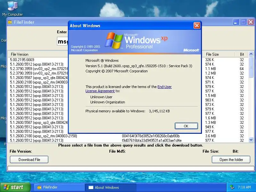Click the Open the folder button
The image size is (256, 192).
coord(231,159)
